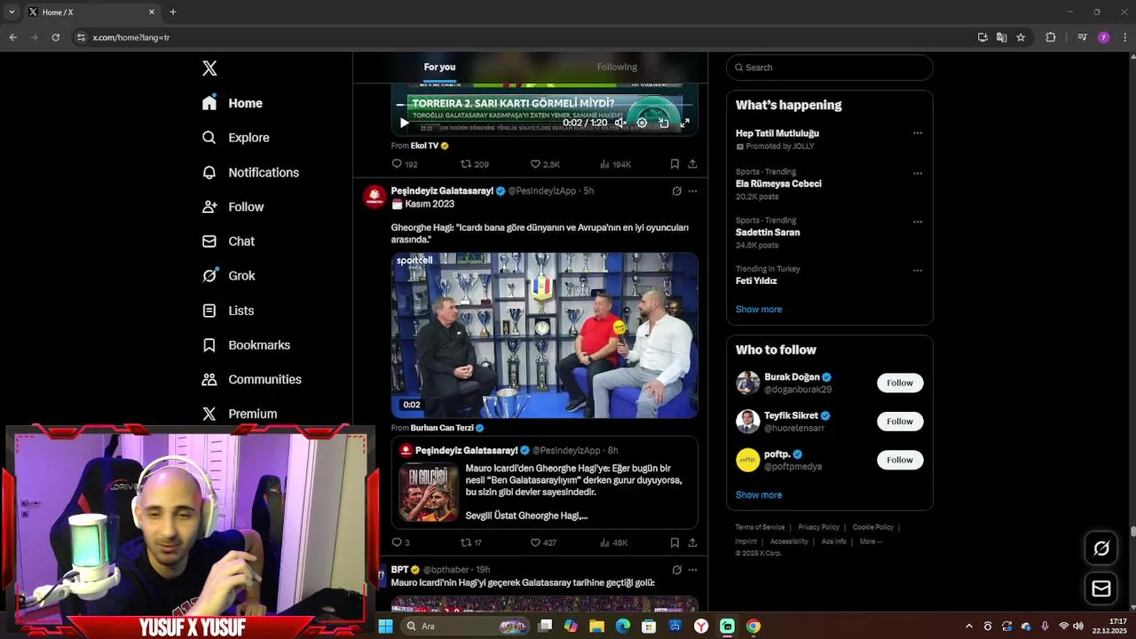Switch to Following tab
Image resolution: width=1136 pixels, height=639 pixels.
click(x=617, y=67)
